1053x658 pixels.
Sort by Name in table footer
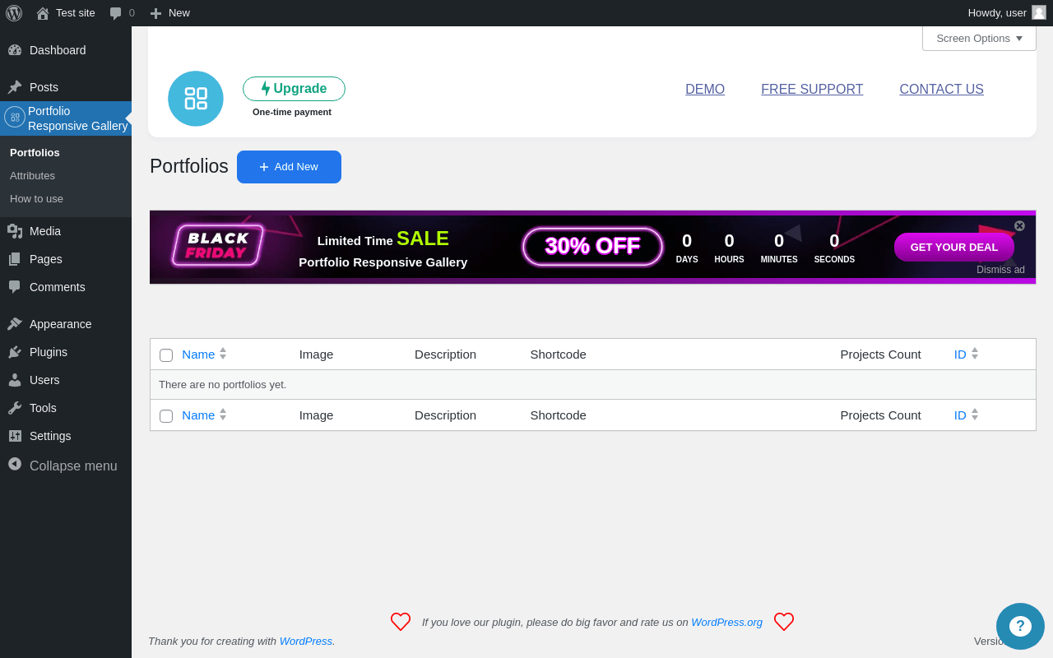coord(198,415)
